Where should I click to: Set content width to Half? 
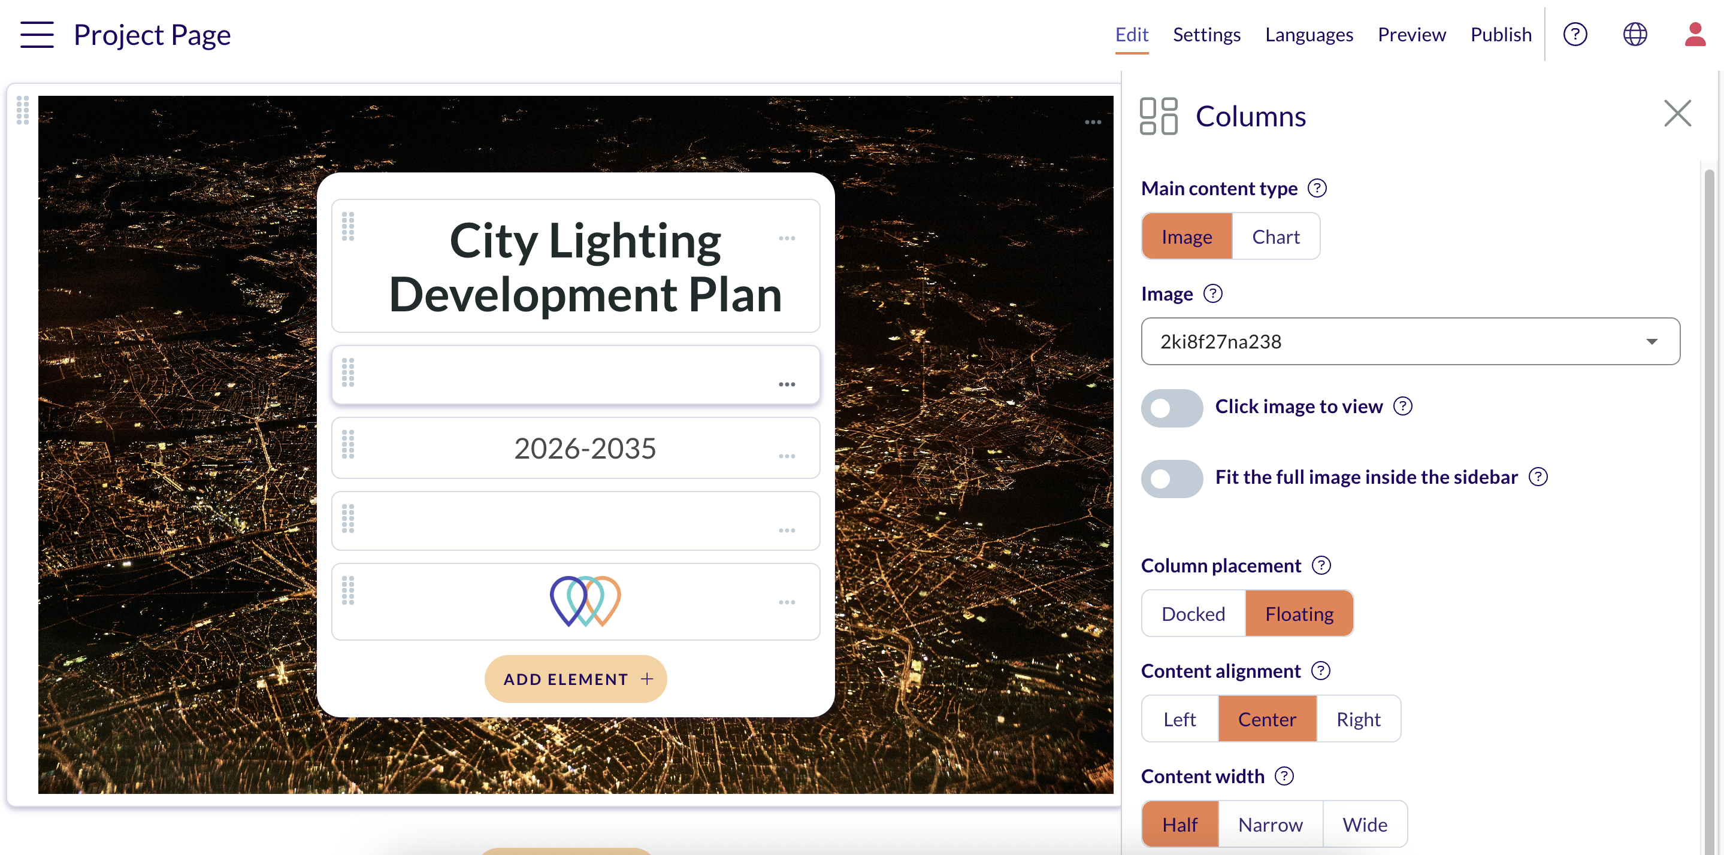[1180, 824]
